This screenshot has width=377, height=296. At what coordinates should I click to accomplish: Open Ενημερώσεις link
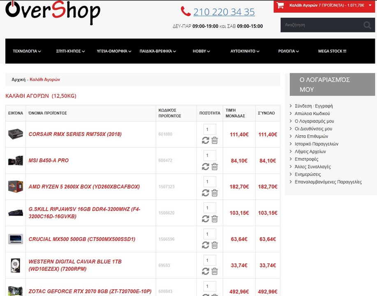tap(308, 174)
